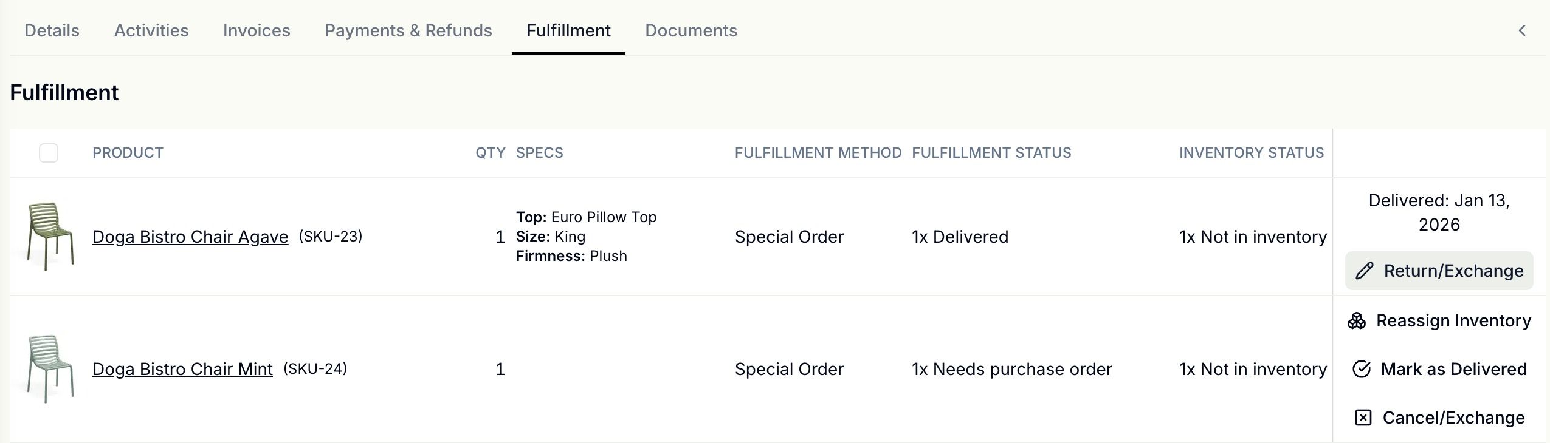The width and height of the screenshot is (1550, 443).
Task: Select the Payments & Refunds tab
Action: 408,30
